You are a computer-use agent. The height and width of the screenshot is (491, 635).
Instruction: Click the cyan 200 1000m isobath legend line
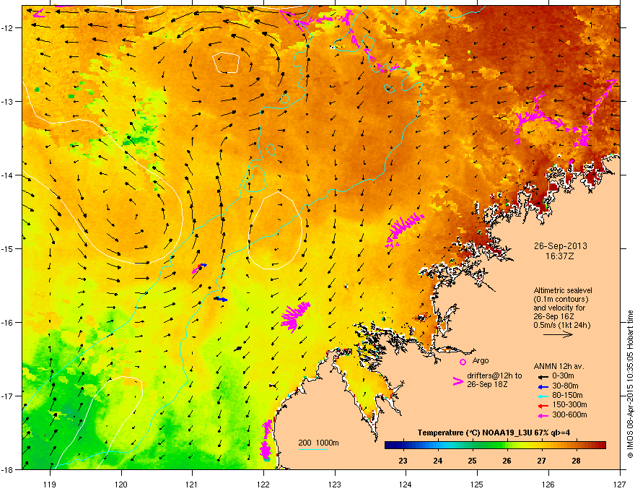click(x=313, y=449)
